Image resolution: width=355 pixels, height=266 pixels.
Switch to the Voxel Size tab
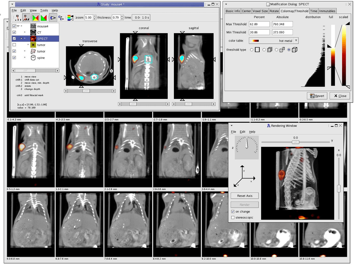click(260, 11)
